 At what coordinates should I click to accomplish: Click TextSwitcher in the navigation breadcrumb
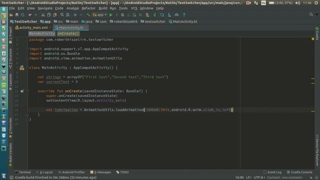tap(23, 21)
